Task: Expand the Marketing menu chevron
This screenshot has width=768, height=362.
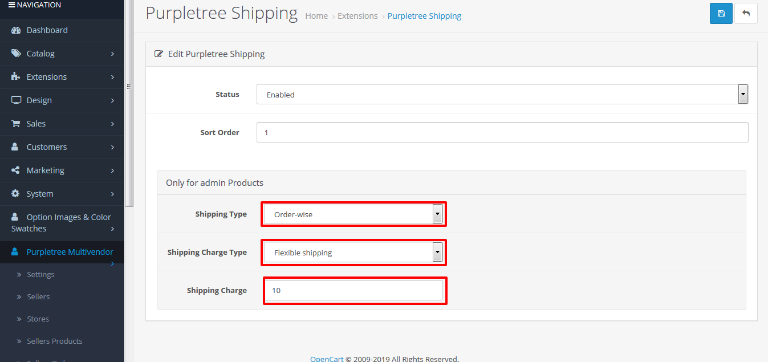Action: point(113,170)
